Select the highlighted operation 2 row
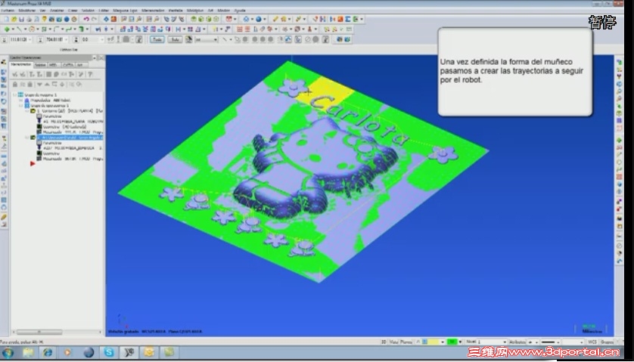The width and height of the screenshot is (634, 362). pos(70,138)
